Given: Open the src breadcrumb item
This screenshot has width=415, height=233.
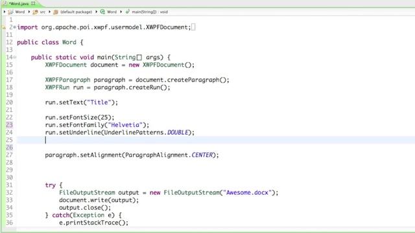Looking at the screenshot, I should pyautogui.click(x=43, y=12).
